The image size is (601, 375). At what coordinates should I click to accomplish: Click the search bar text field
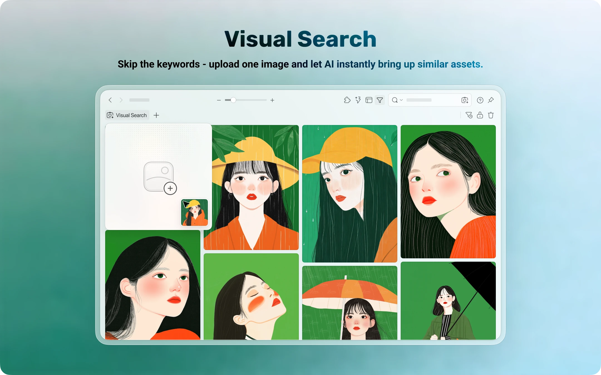pos(428,100)
